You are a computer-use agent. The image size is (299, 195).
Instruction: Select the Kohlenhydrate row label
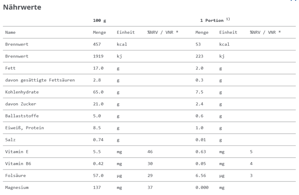click(x=22, y=92)
